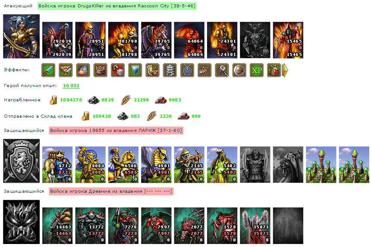Open defender 19655 ПАРИЖ label

tap(116, 131)
